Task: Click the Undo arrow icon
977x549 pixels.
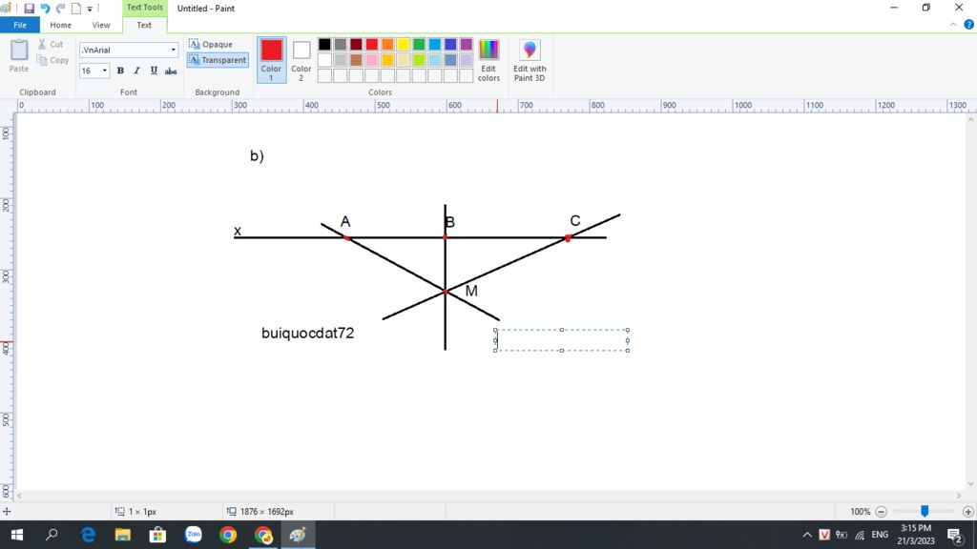Action: (45, 9)
